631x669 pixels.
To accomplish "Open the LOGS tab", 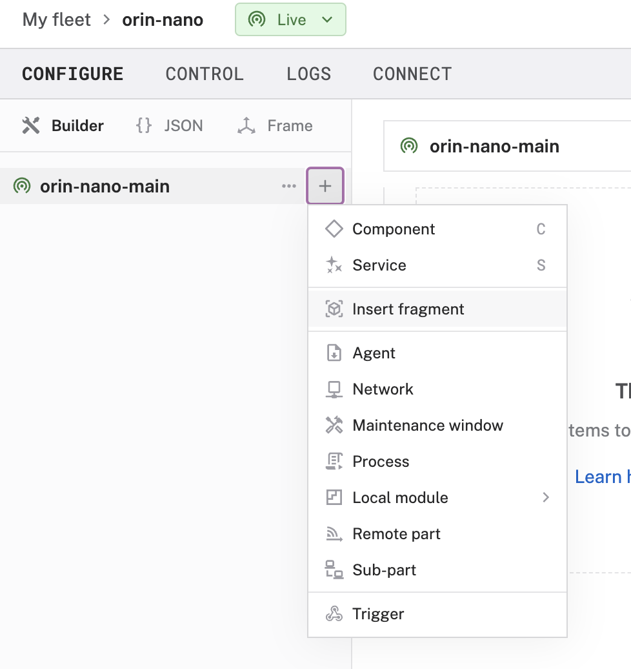I will point(308,74).
